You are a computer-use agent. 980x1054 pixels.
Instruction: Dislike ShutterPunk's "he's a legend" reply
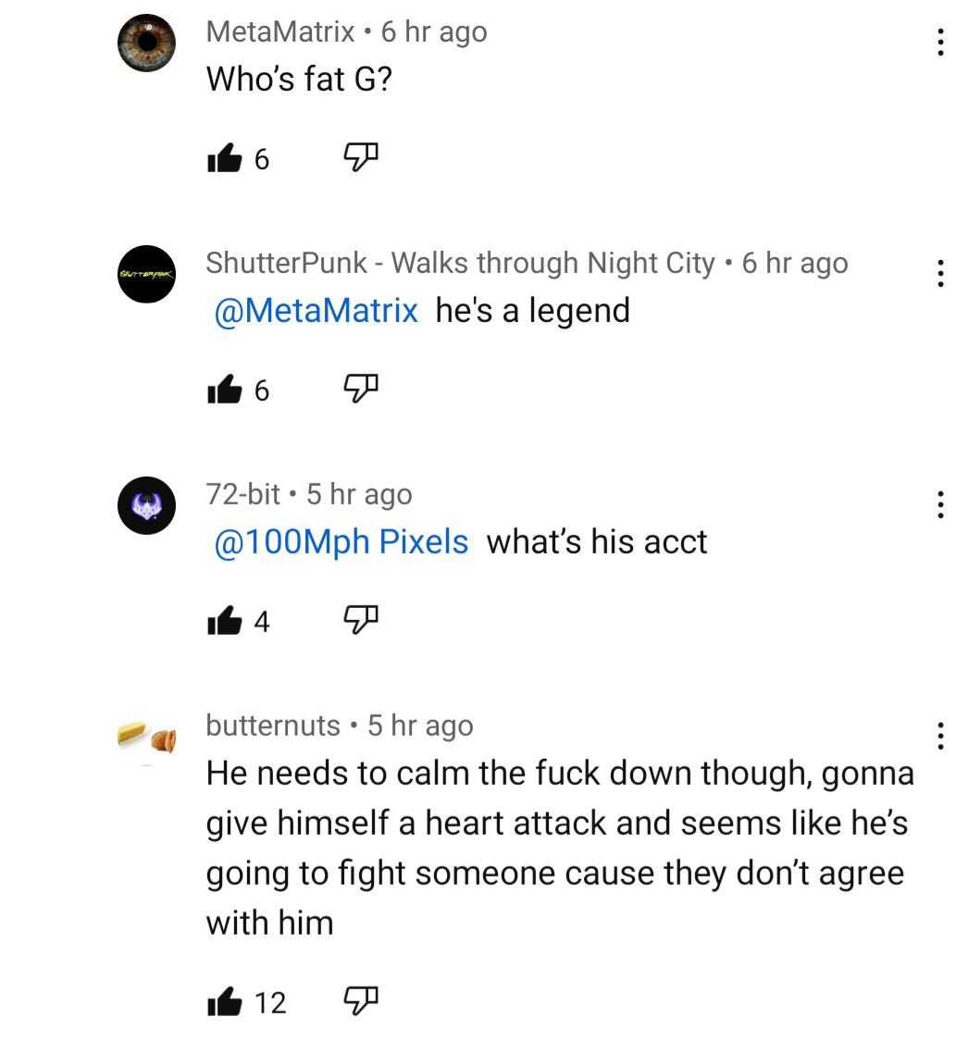361,389
